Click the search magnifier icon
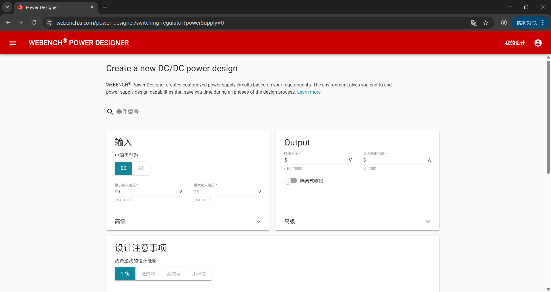551x292 pixels. point(110,112)
